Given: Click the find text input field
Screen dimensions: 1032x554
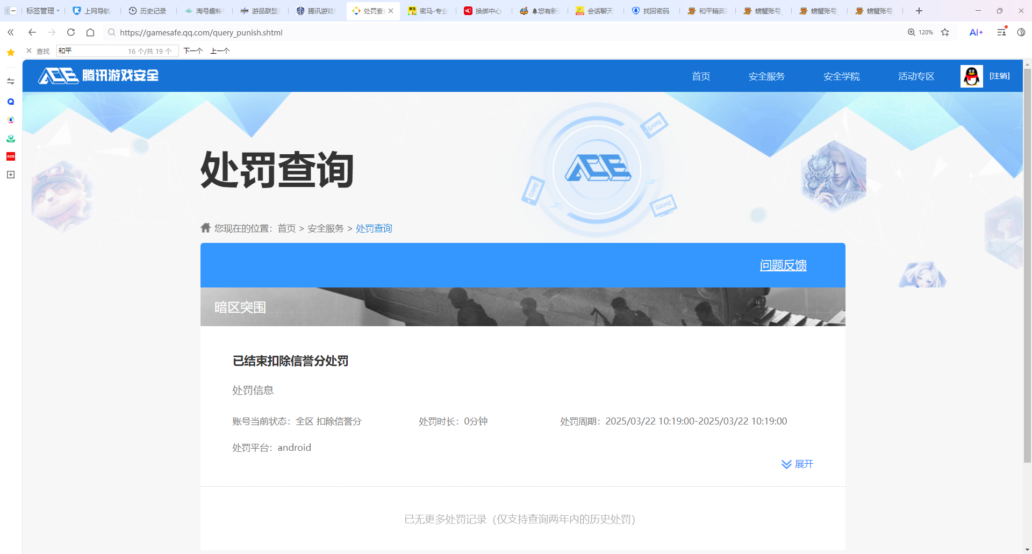Looking at the screenshot, I should [91, 51].
